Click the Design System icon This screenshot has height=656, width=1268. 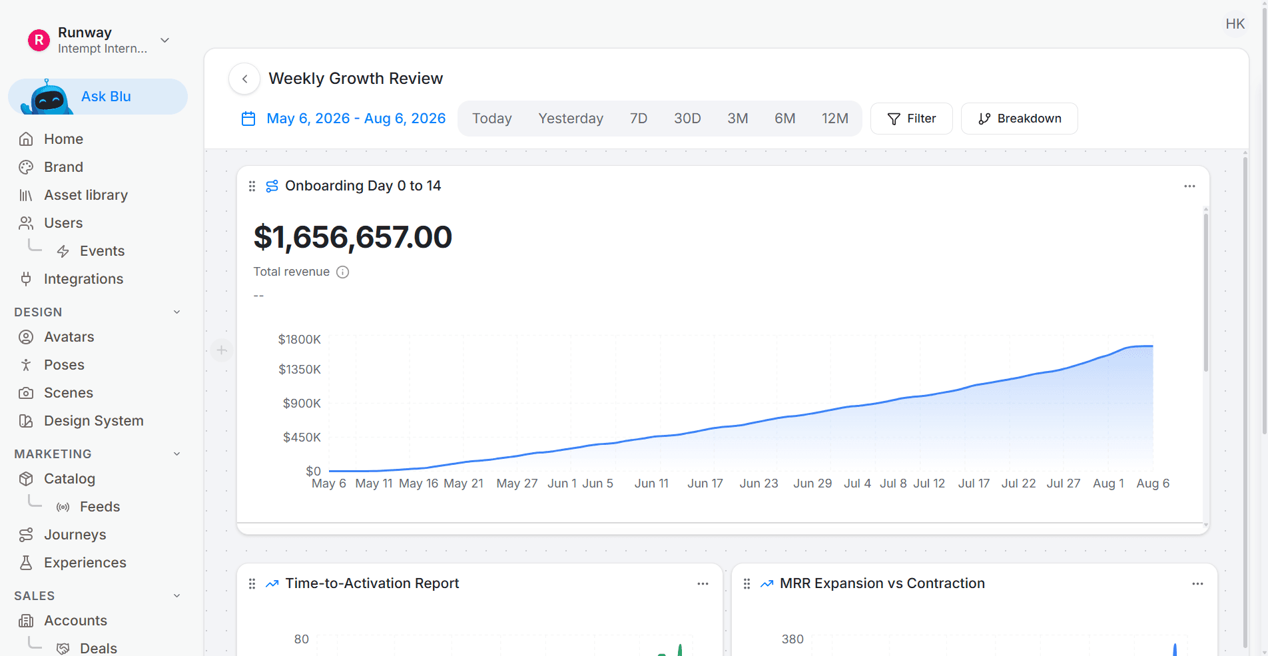pyautogui.click(x=26, y=421)
